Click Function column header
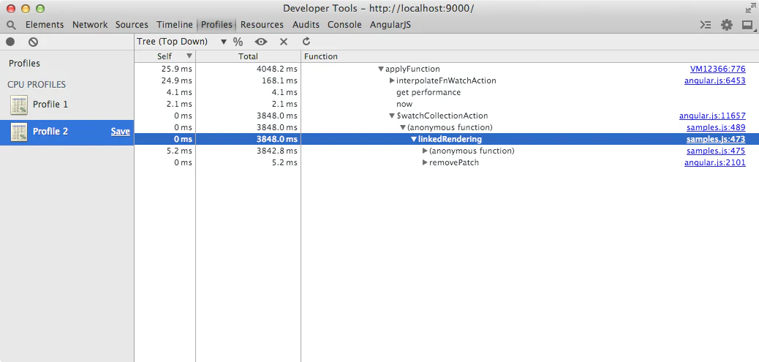 [x=530, y=56]
